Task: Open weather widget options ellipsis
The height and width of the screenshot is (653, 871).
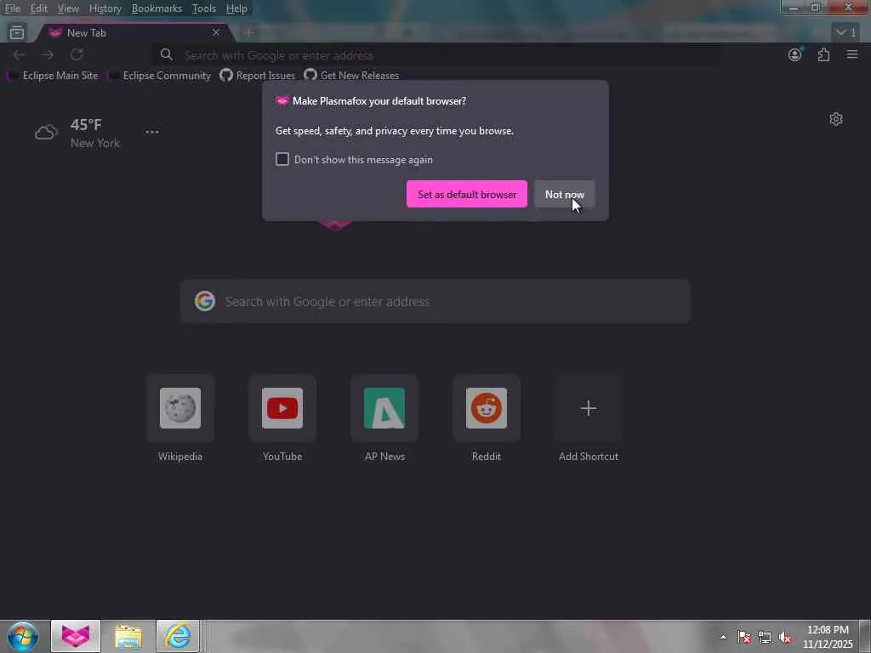Action: point(152,132)
